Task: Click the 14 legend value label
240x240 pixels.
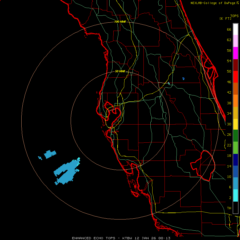Action: [229, 166]
